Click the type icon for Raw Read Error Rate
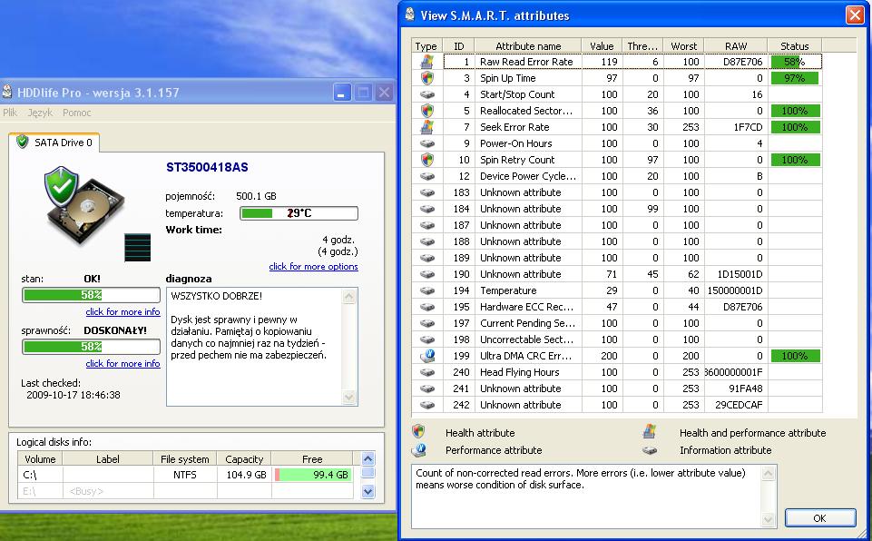This screenshot has width=872, height=541. tap(427, 61)
